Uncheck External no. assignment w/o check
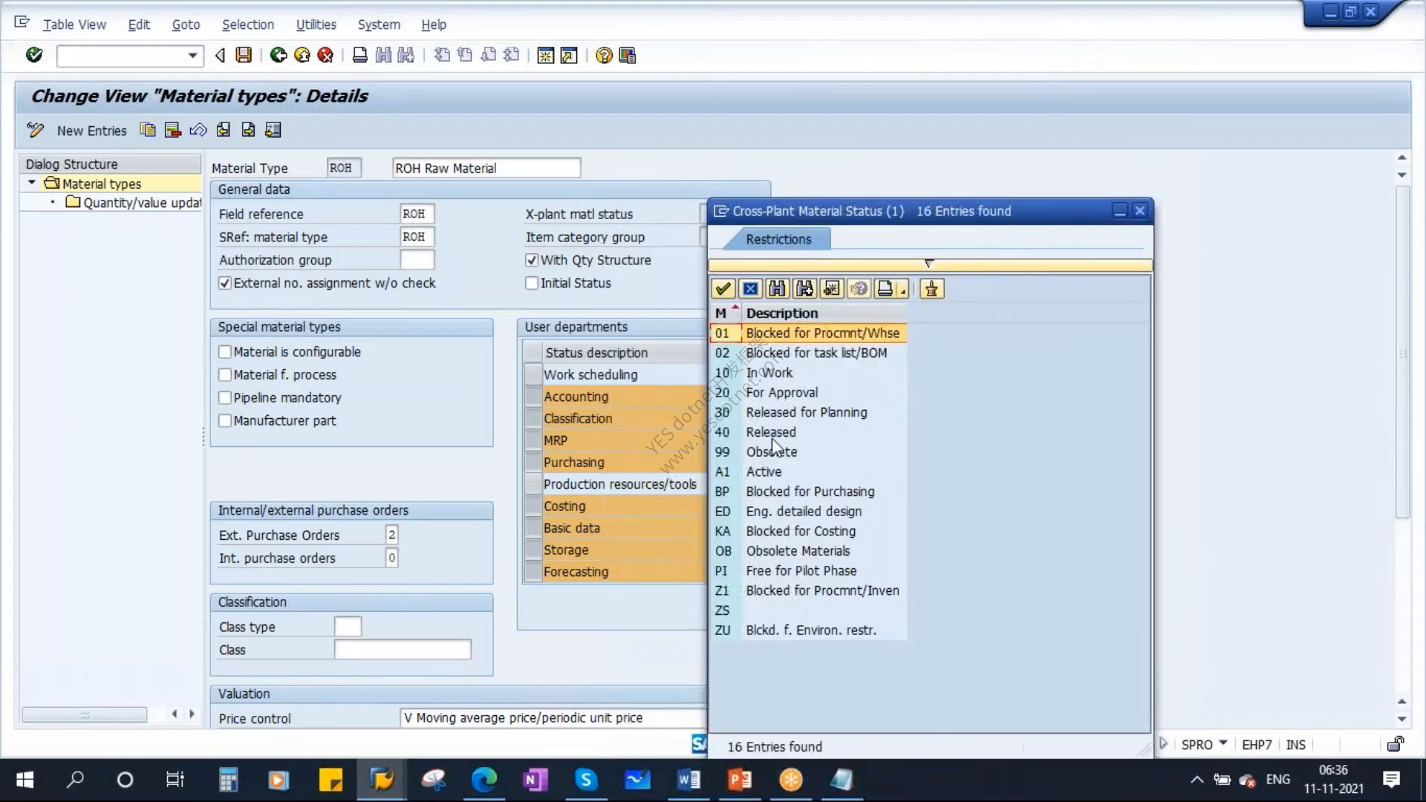This screenshot has height=802, width=1426. pos(225,283)
